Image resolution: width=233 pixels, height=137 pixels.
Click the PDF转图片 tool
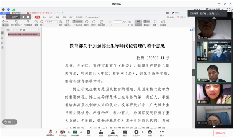[28, 23]
